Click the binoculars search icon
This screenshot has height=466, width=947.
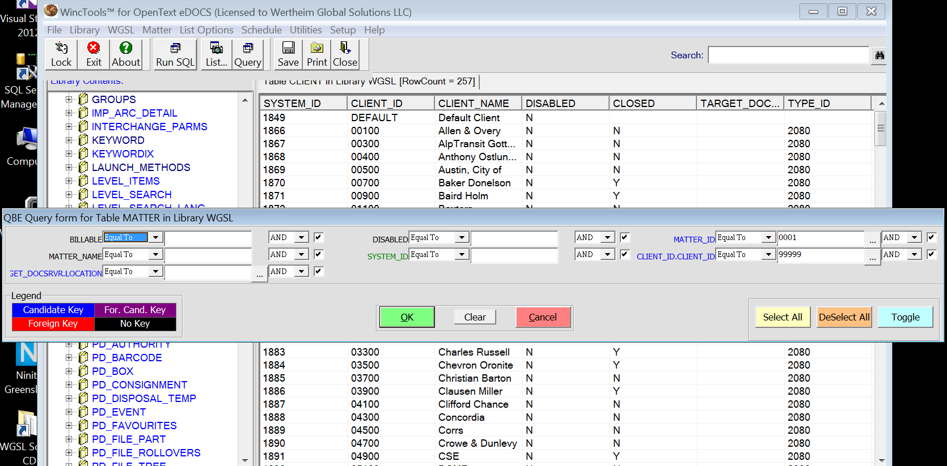tap(880, 55)
